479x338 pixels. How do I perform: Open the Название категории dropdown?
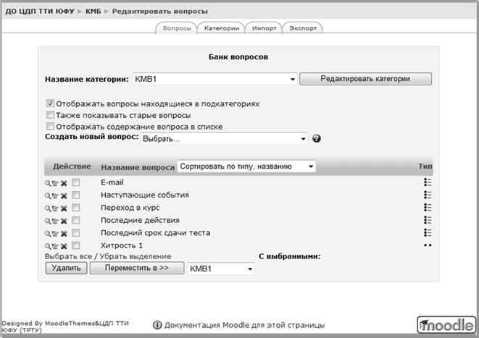(x=214, y=79)
